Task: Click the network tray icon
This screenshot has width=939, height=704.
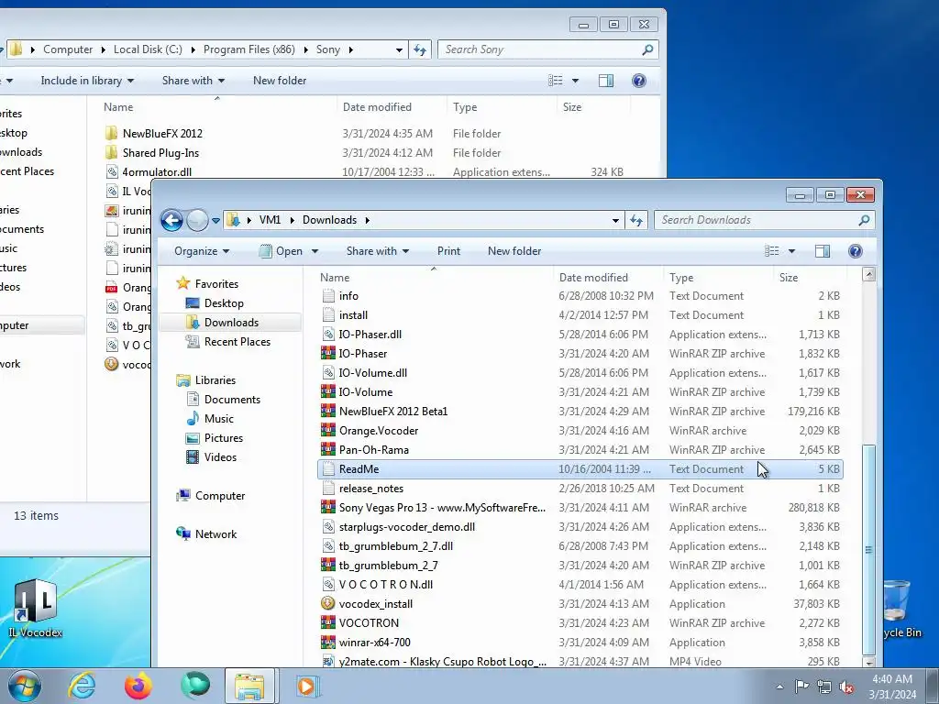Action: click(824, 687)
